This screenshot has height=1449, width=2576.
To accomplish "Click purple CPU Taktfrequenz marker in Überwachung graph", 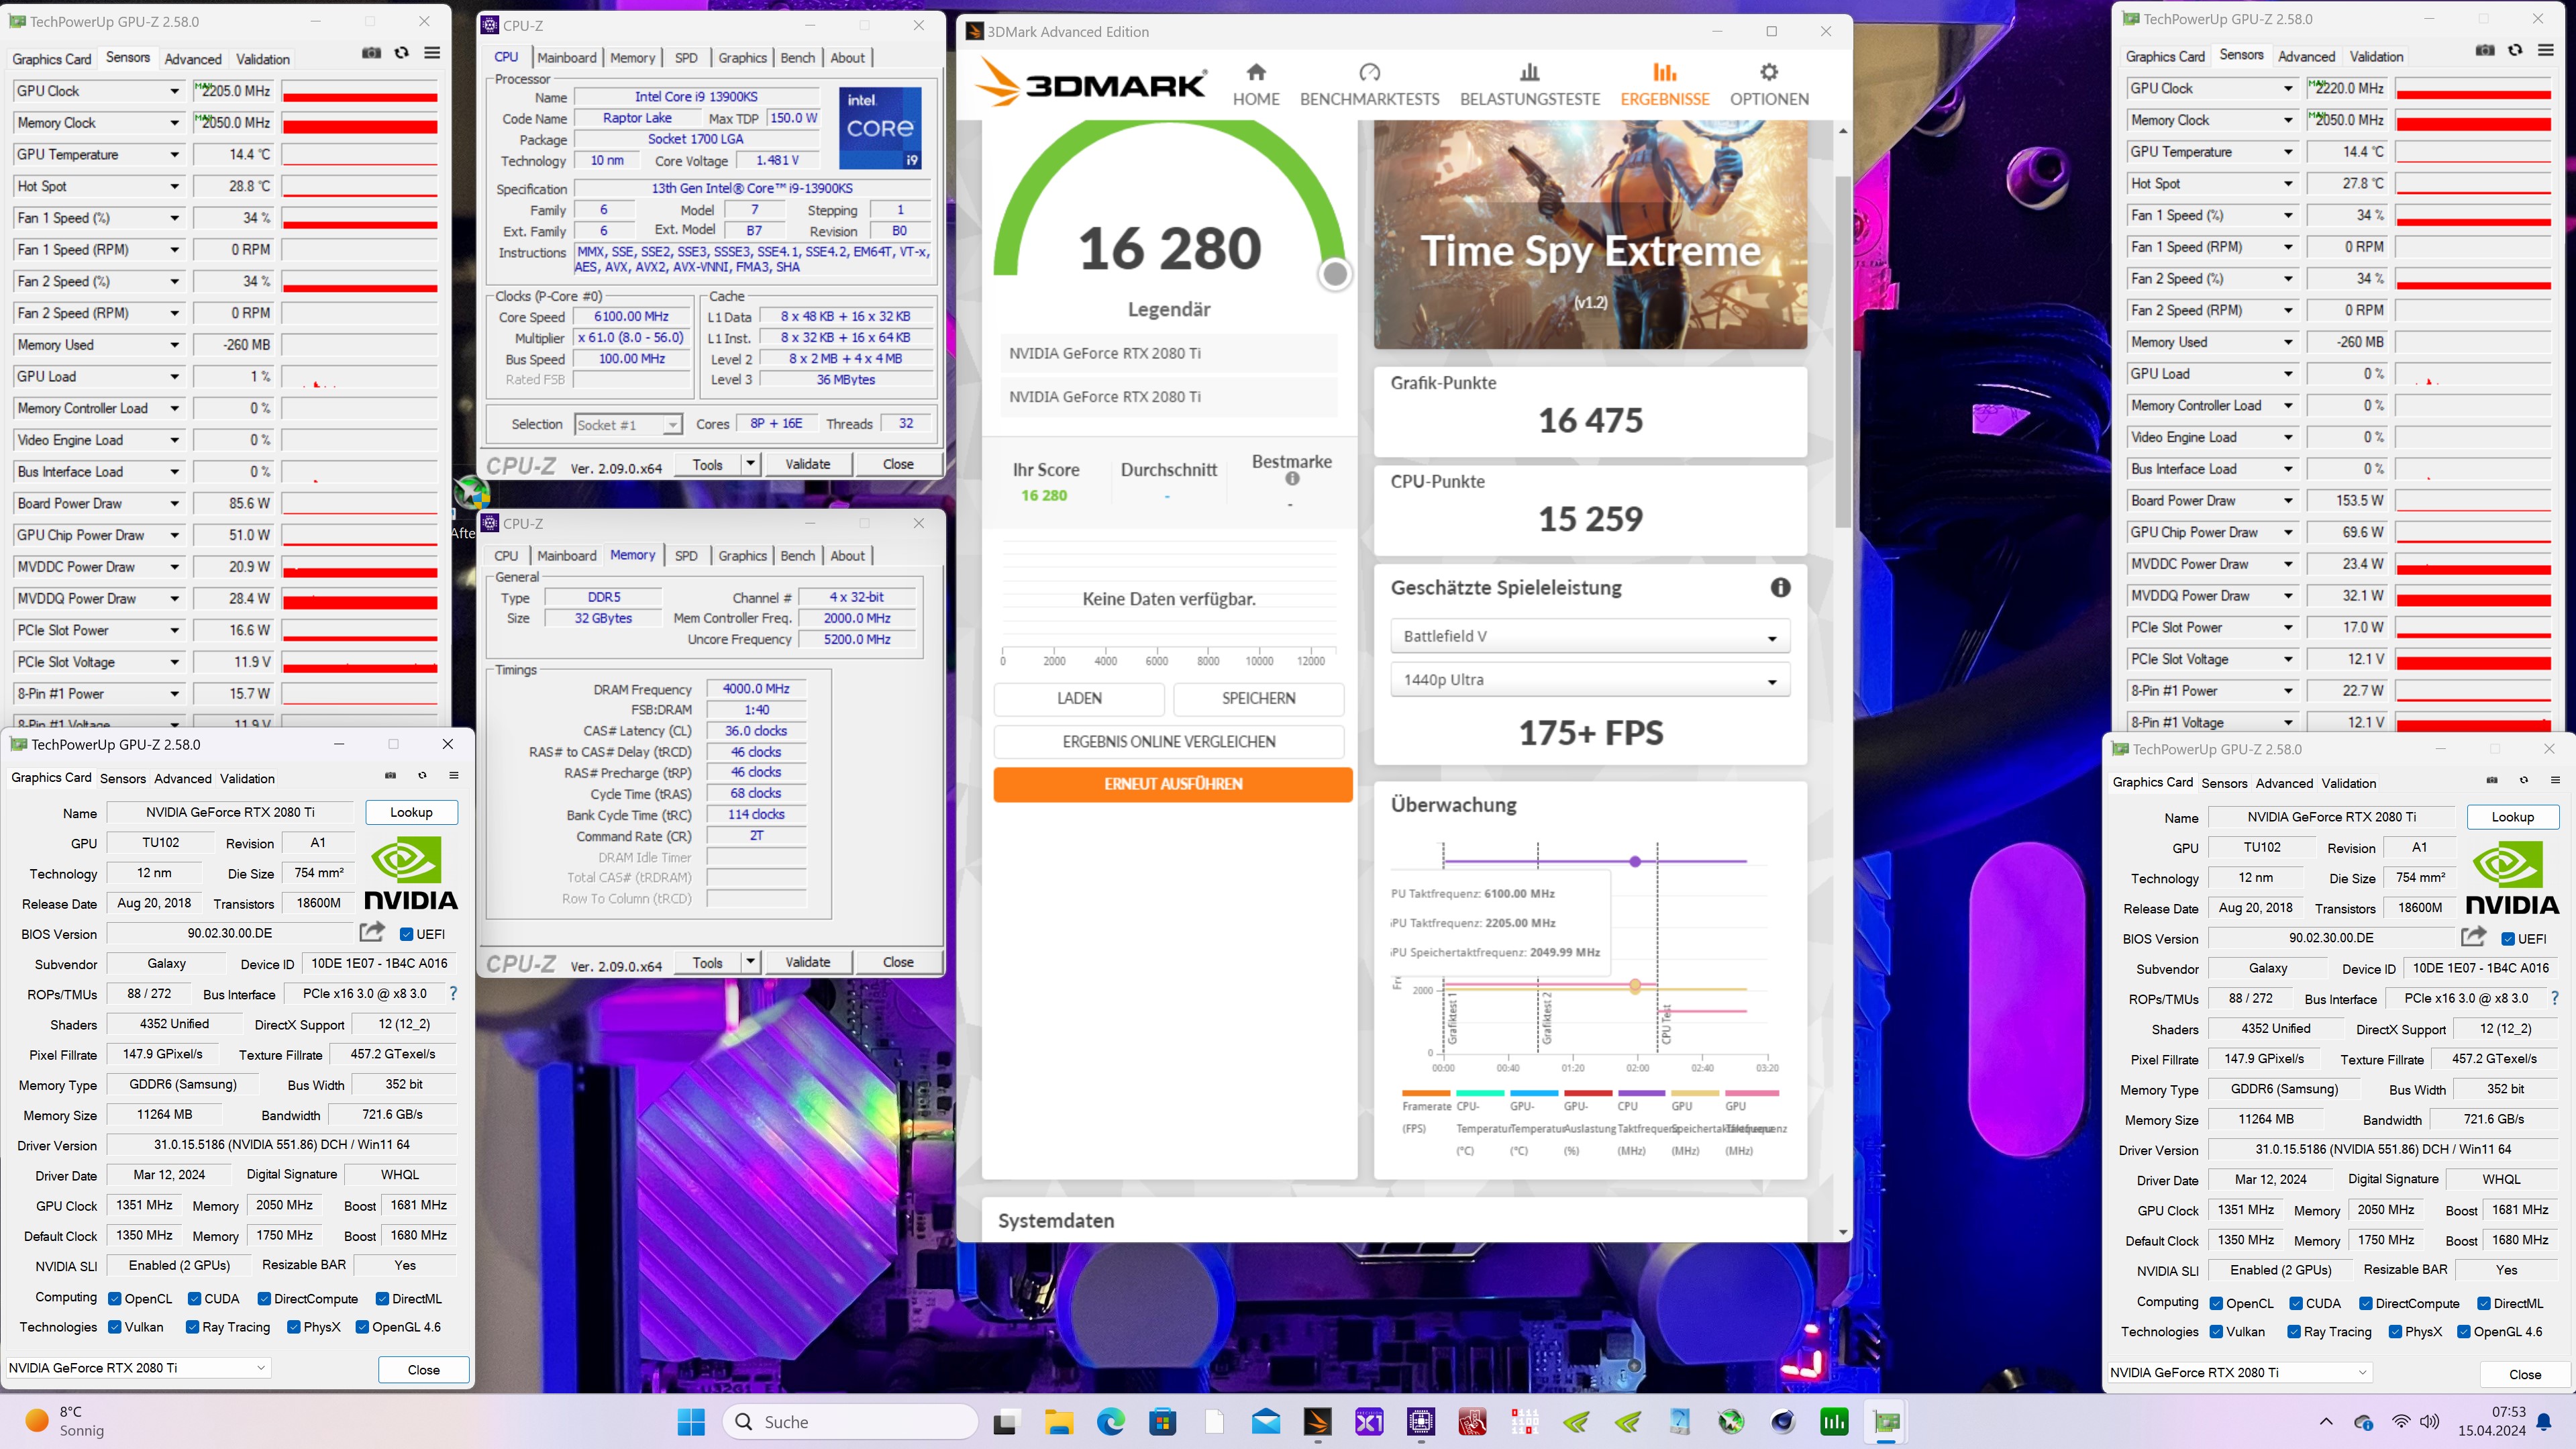I will click(1635, 861).
